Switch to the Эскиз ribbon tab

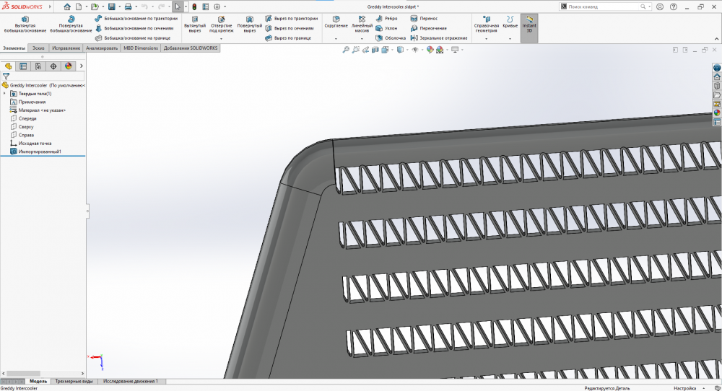tap(38, 48)
